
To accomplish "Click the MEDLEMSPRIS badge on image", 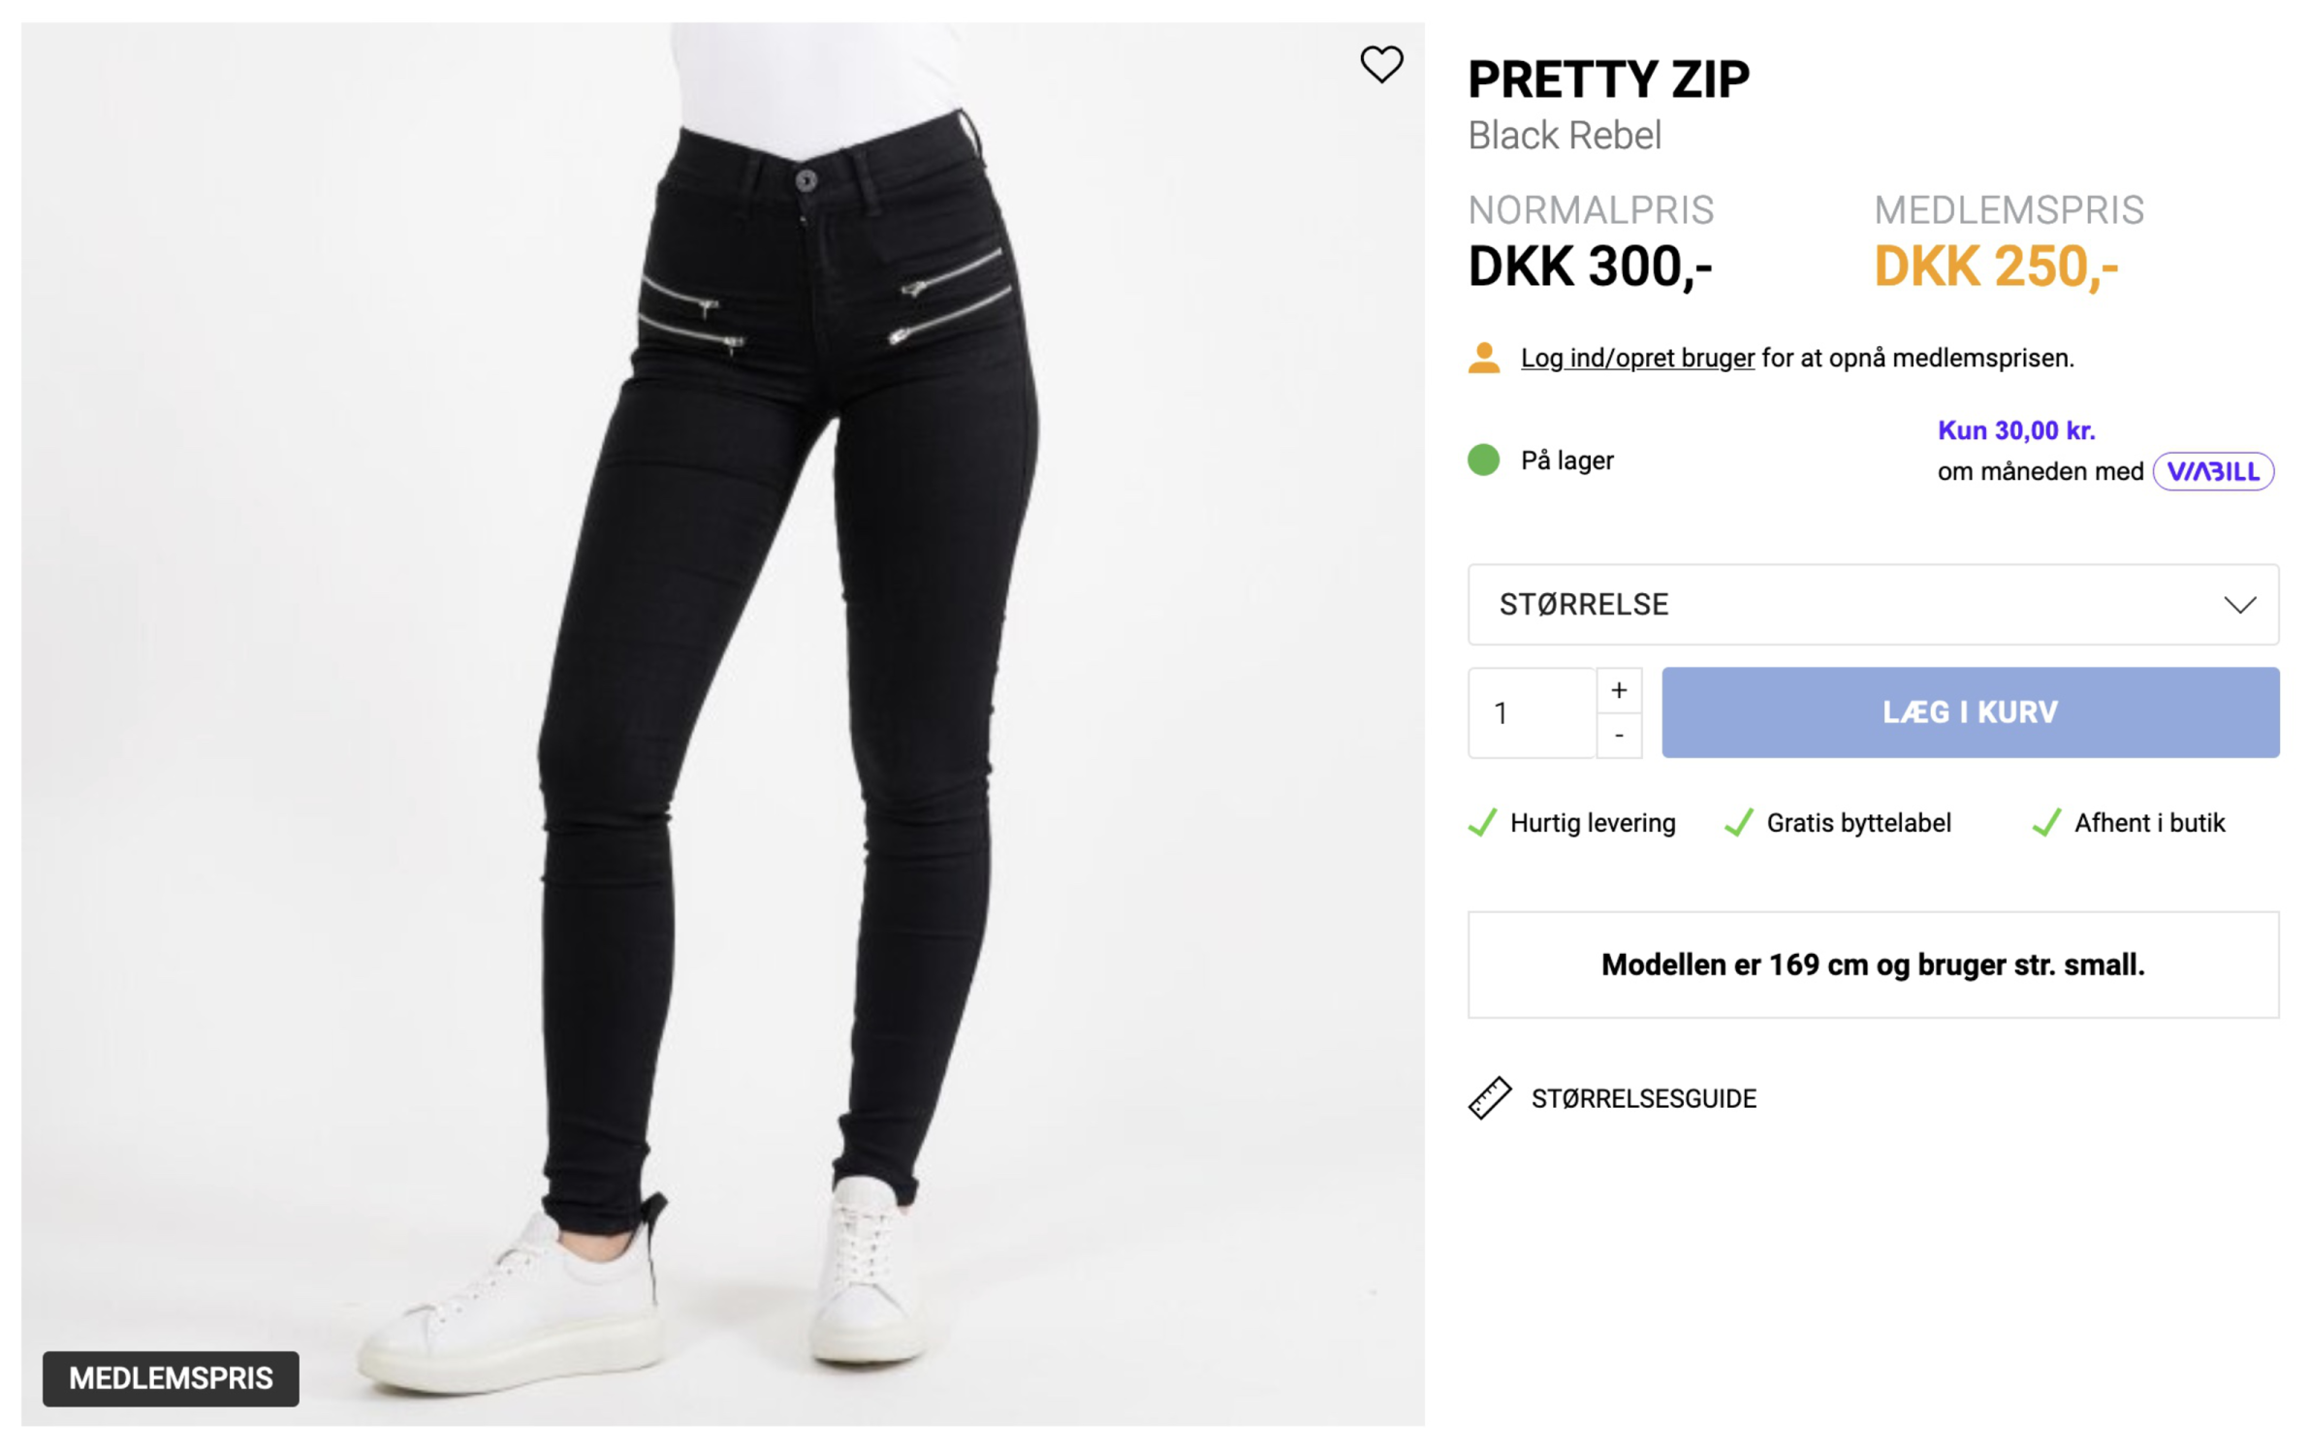I will [x=171, y=1378].
